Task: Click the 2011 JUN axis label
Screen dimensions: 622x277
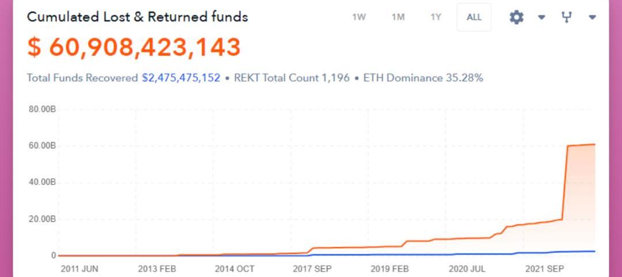Action: (x=79, y=268)
